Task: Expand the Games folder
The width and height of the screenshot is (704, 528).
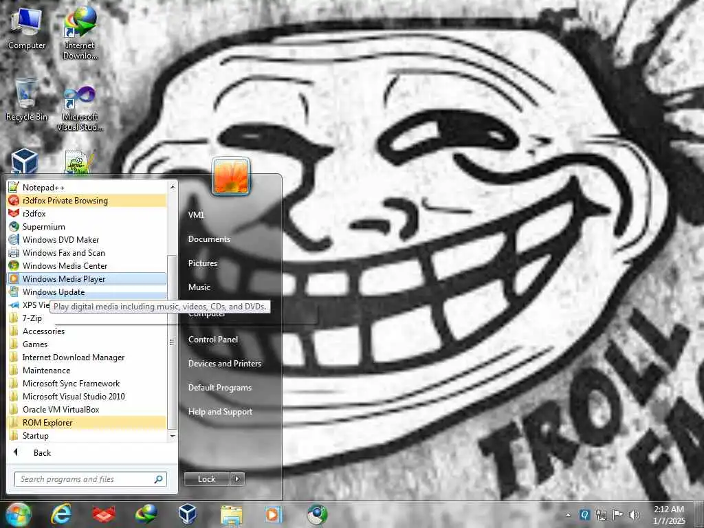Action: click(87, 344)
